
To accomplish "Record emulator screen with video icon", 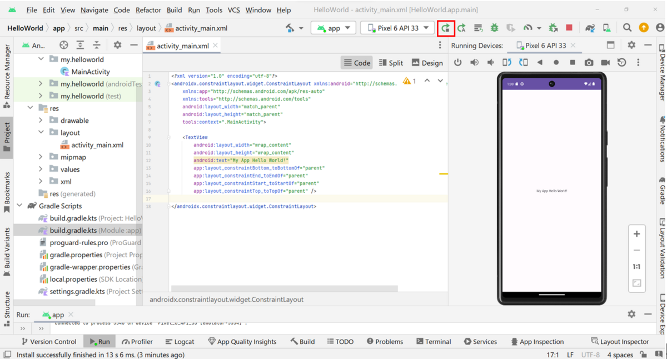I will point(605,63).
